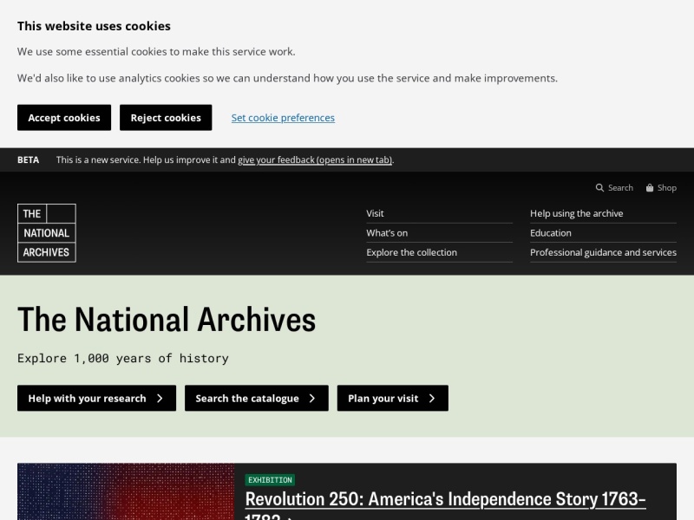This screenshot has width=694, height=520.
Task: Click the BETA tag label
Action: click(x=28, y=160)
